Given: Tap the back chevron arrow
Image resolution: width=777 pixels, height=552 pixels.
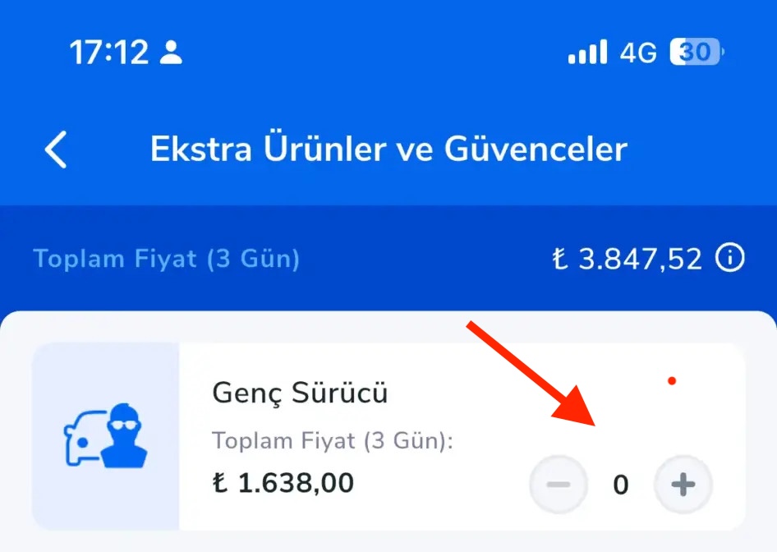Looking at the screenshot, I should point(54,149).
